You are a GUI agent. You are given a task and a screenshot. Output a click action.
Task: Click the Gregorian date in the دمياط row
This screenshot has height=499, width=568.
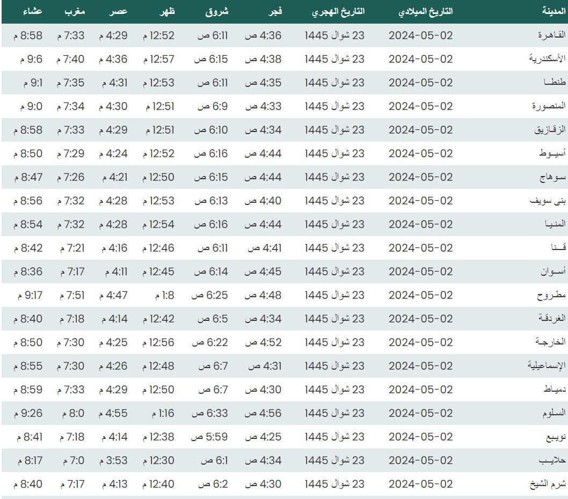coord(420,390)
